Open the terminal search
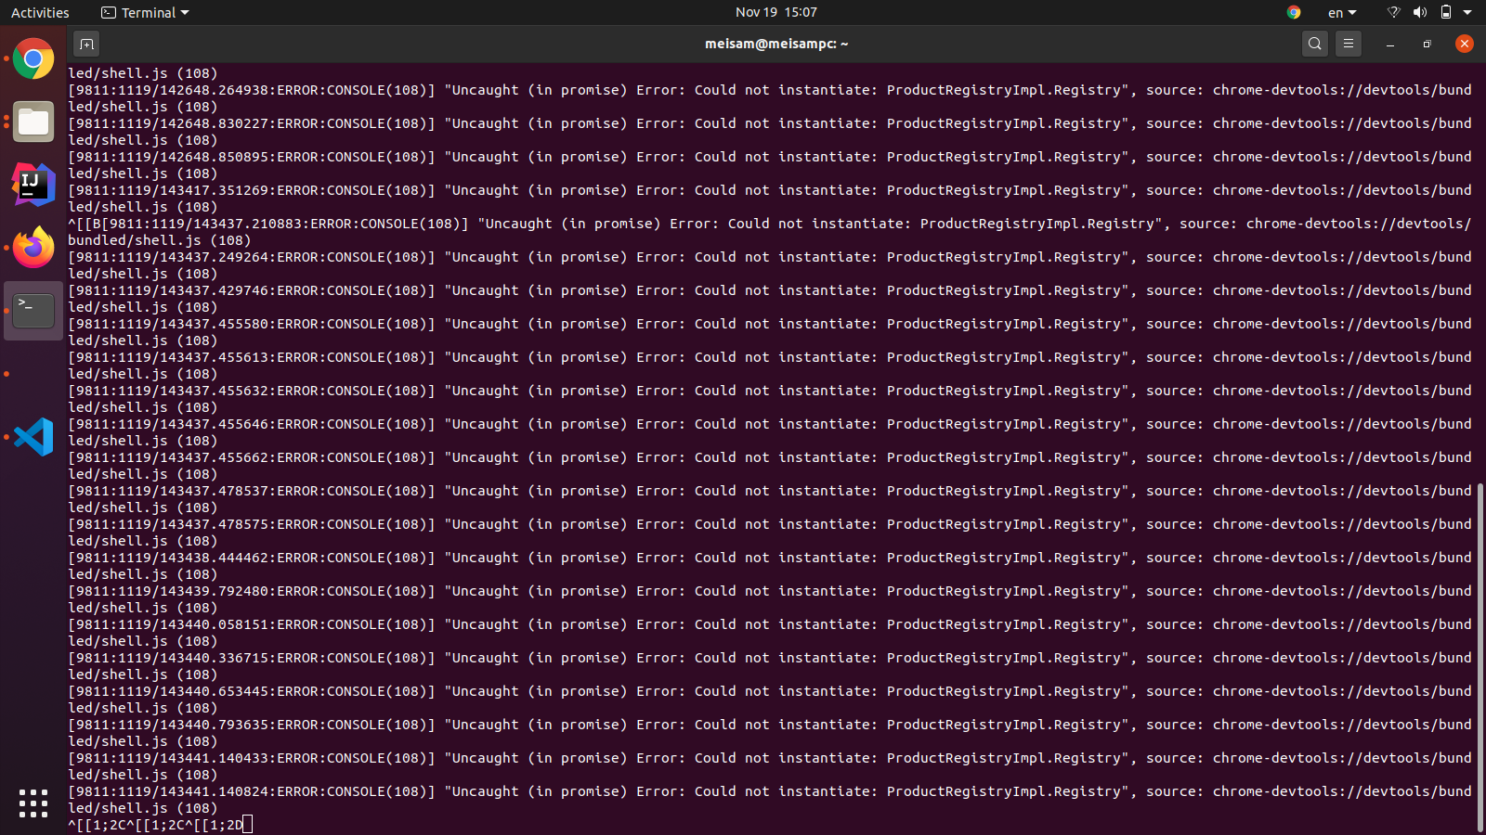The height and width of the screenshot is (835, 1486). pos(1315,44)
